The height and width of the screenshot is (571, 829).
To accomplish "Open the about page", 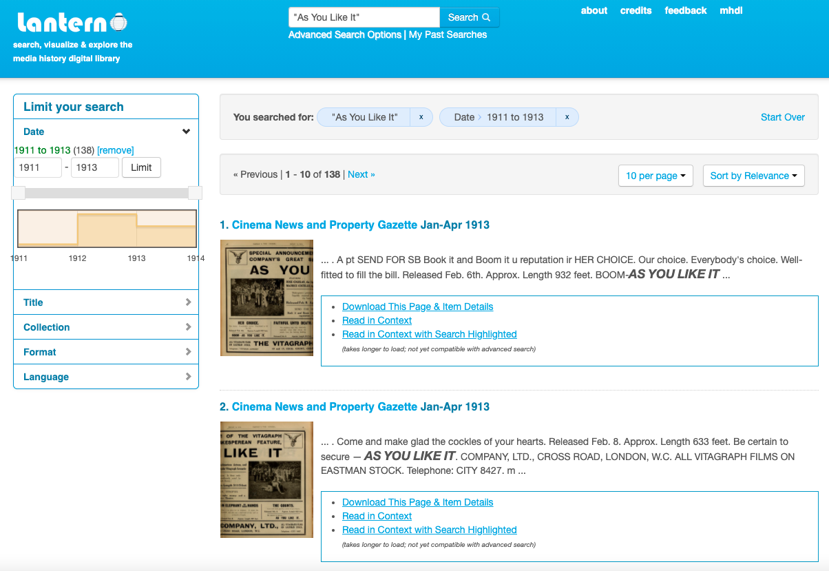I will 594,10.
